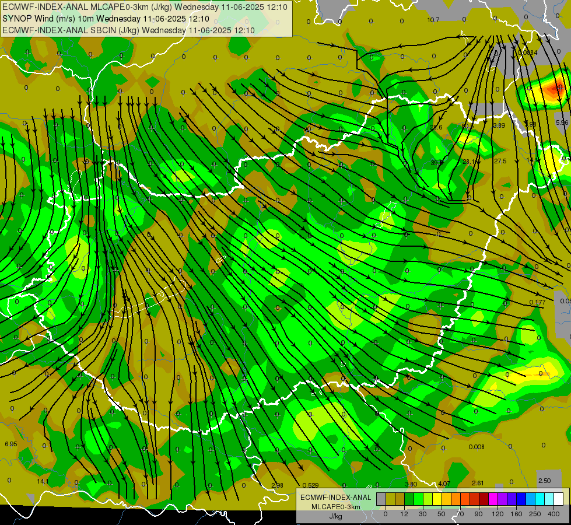Viewport: 571px width, 525px height.
Task: Pick the dark green legend swatch
Action: 409,499
